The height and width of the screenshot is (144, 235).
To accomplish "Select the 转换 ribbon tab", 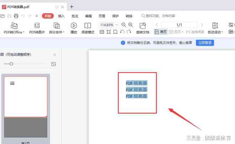I will tap(129, 16).
